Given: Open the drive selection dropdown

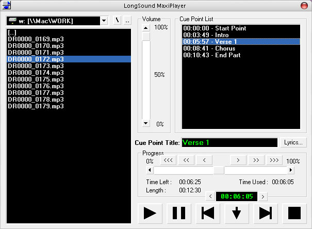Looking at the screenshot, I should [x=104, y=21].
